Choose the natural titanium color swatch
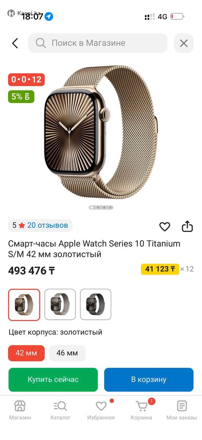Viewport: 202px width, 440px height. click(60, 304)
